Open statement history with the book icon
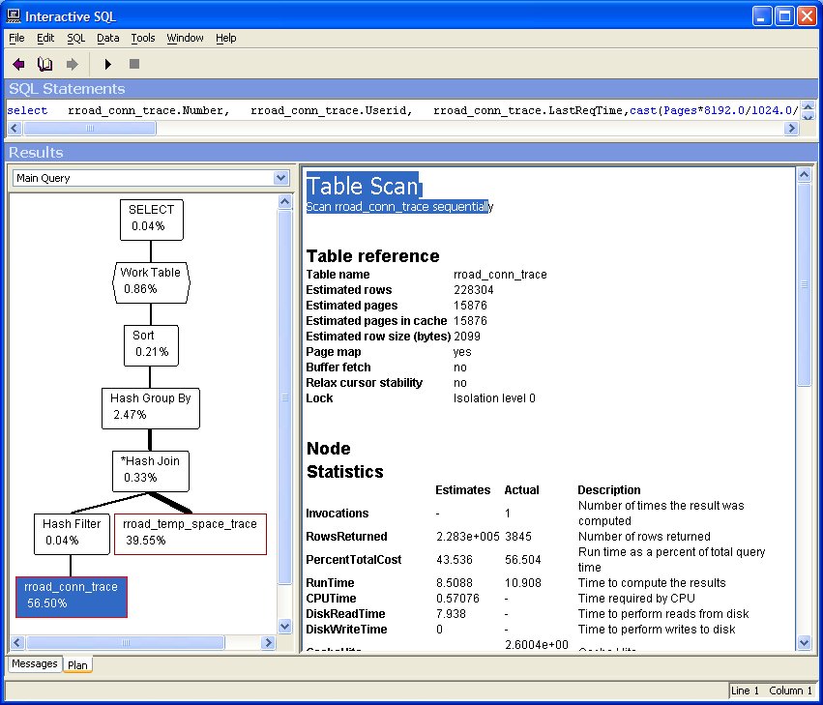This screenshot has height=705, width=823. tap(44, 63)
